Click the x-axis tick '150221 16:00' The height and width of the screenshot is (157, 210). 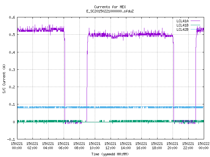pyautogui.click(x=141, y=146)
